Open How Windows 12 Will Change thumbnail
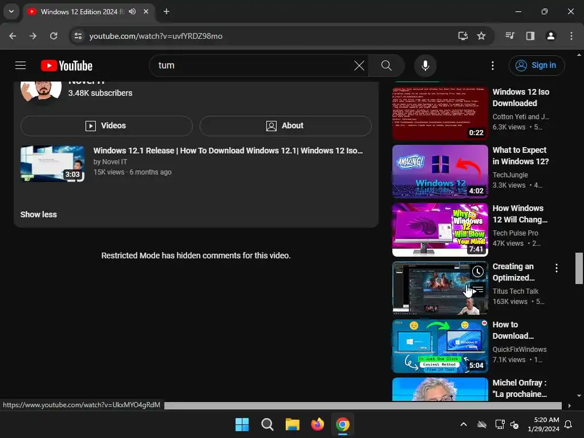 [x=440, y=230]
